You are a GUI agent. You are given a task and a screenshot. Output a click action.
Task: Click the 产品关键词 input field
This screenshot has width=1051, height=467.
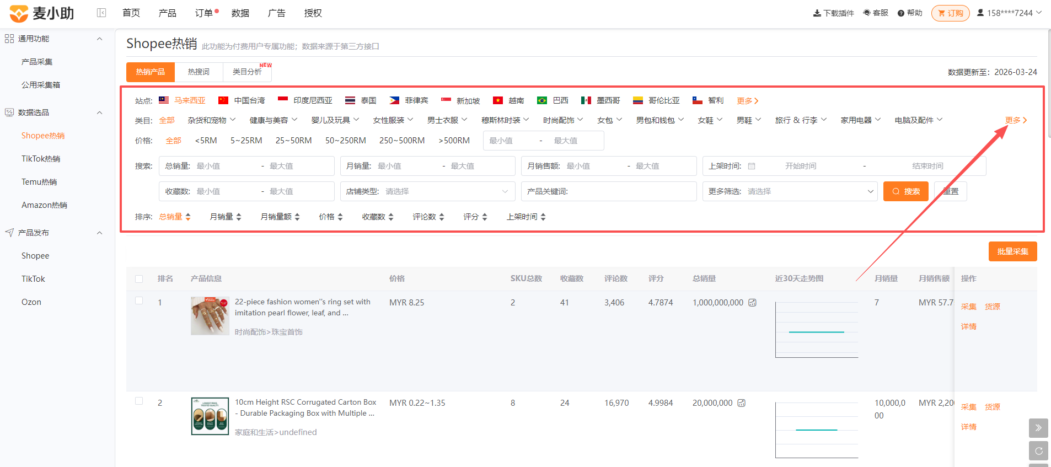tap(609, 191)
